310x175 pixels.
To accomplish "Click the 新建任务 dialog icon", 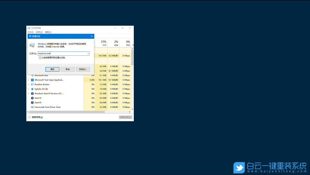I will pos(30,36).
